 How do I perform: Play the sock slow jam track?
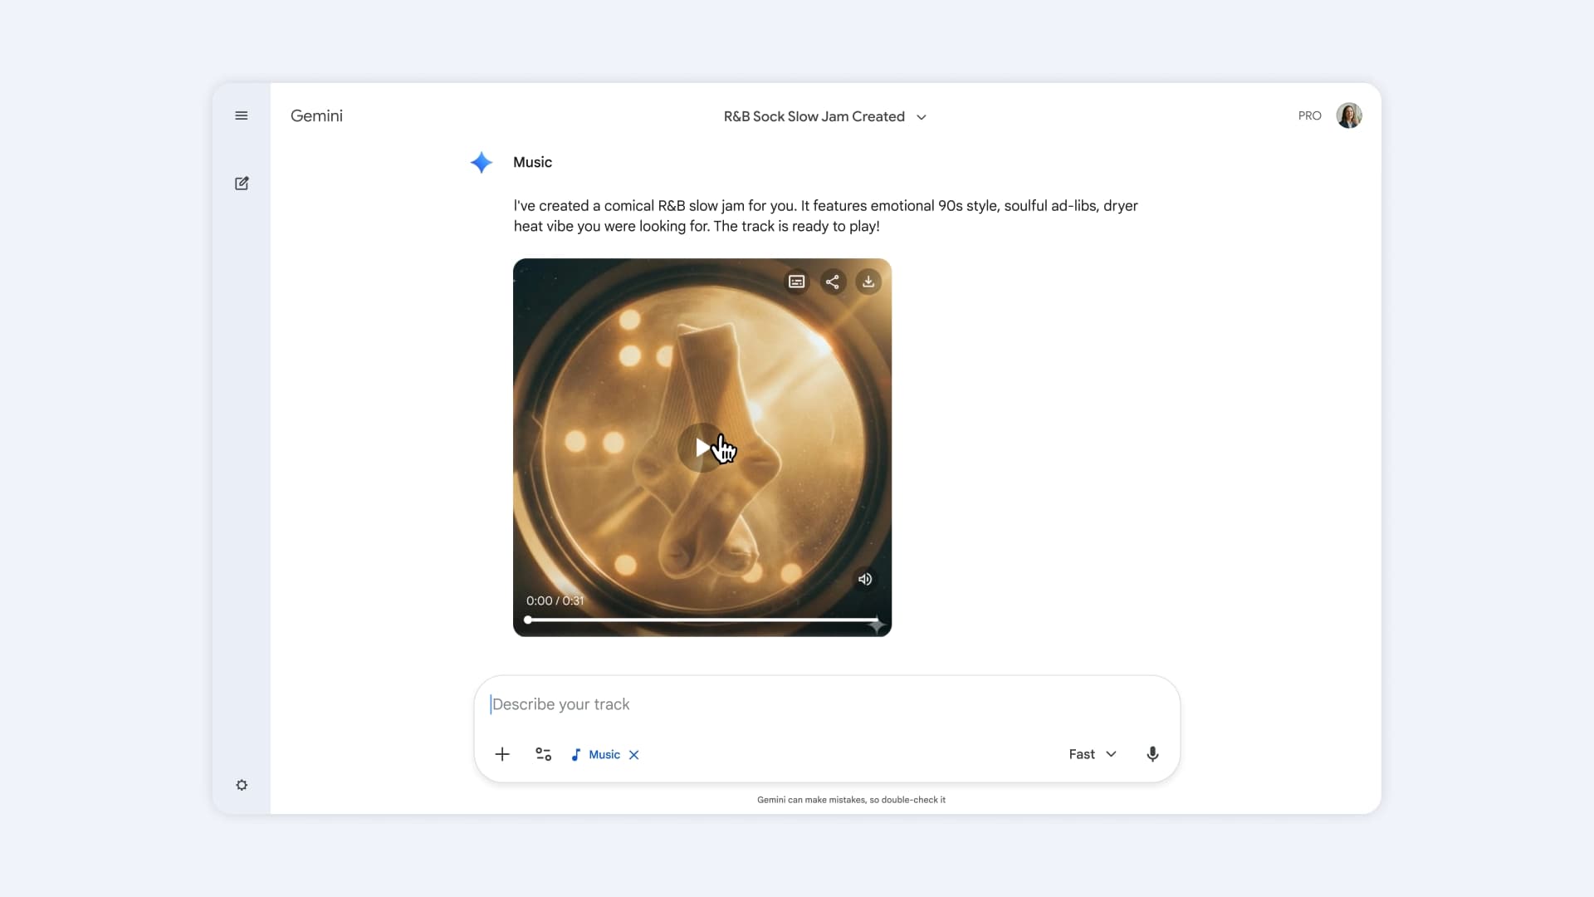coord(702,448)
